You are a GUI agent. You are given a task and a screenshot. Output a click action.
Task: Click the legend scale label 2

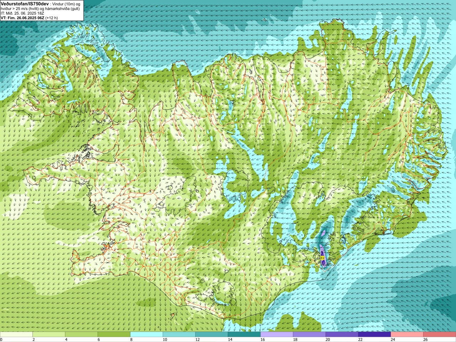33,340
